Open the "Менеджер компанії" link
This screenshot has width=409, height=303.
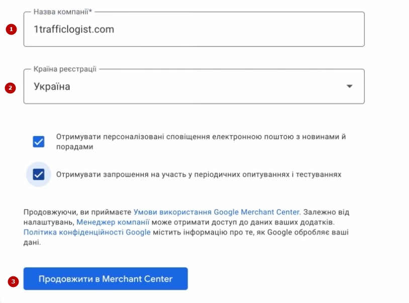(x=113, y=222)
